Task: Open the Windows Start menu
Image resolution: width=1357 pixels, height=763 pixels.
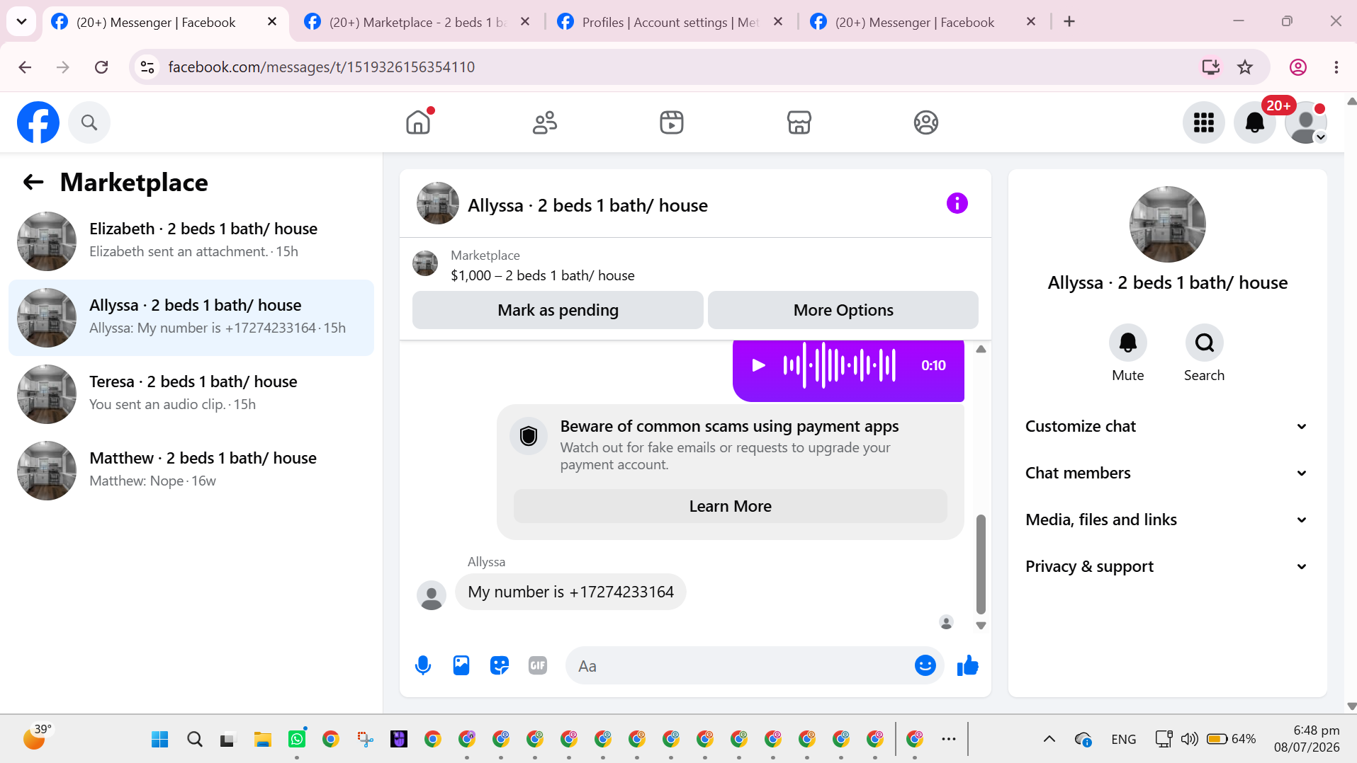Action: (x=160, y=740)
